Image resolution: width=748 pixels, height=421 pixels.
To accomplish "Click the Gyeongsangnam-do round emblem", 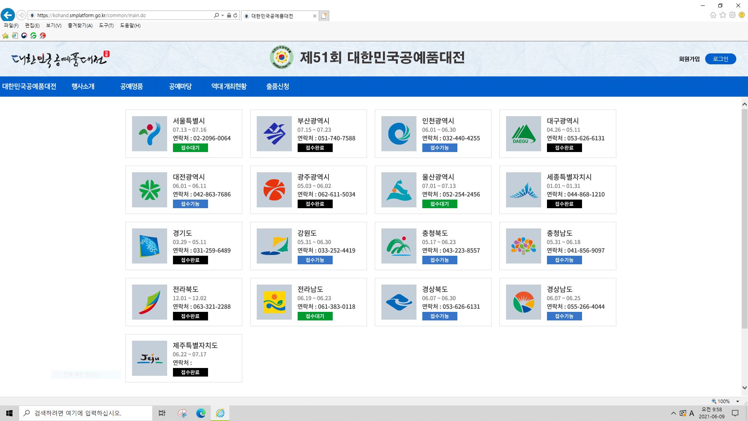I will 524,302.
